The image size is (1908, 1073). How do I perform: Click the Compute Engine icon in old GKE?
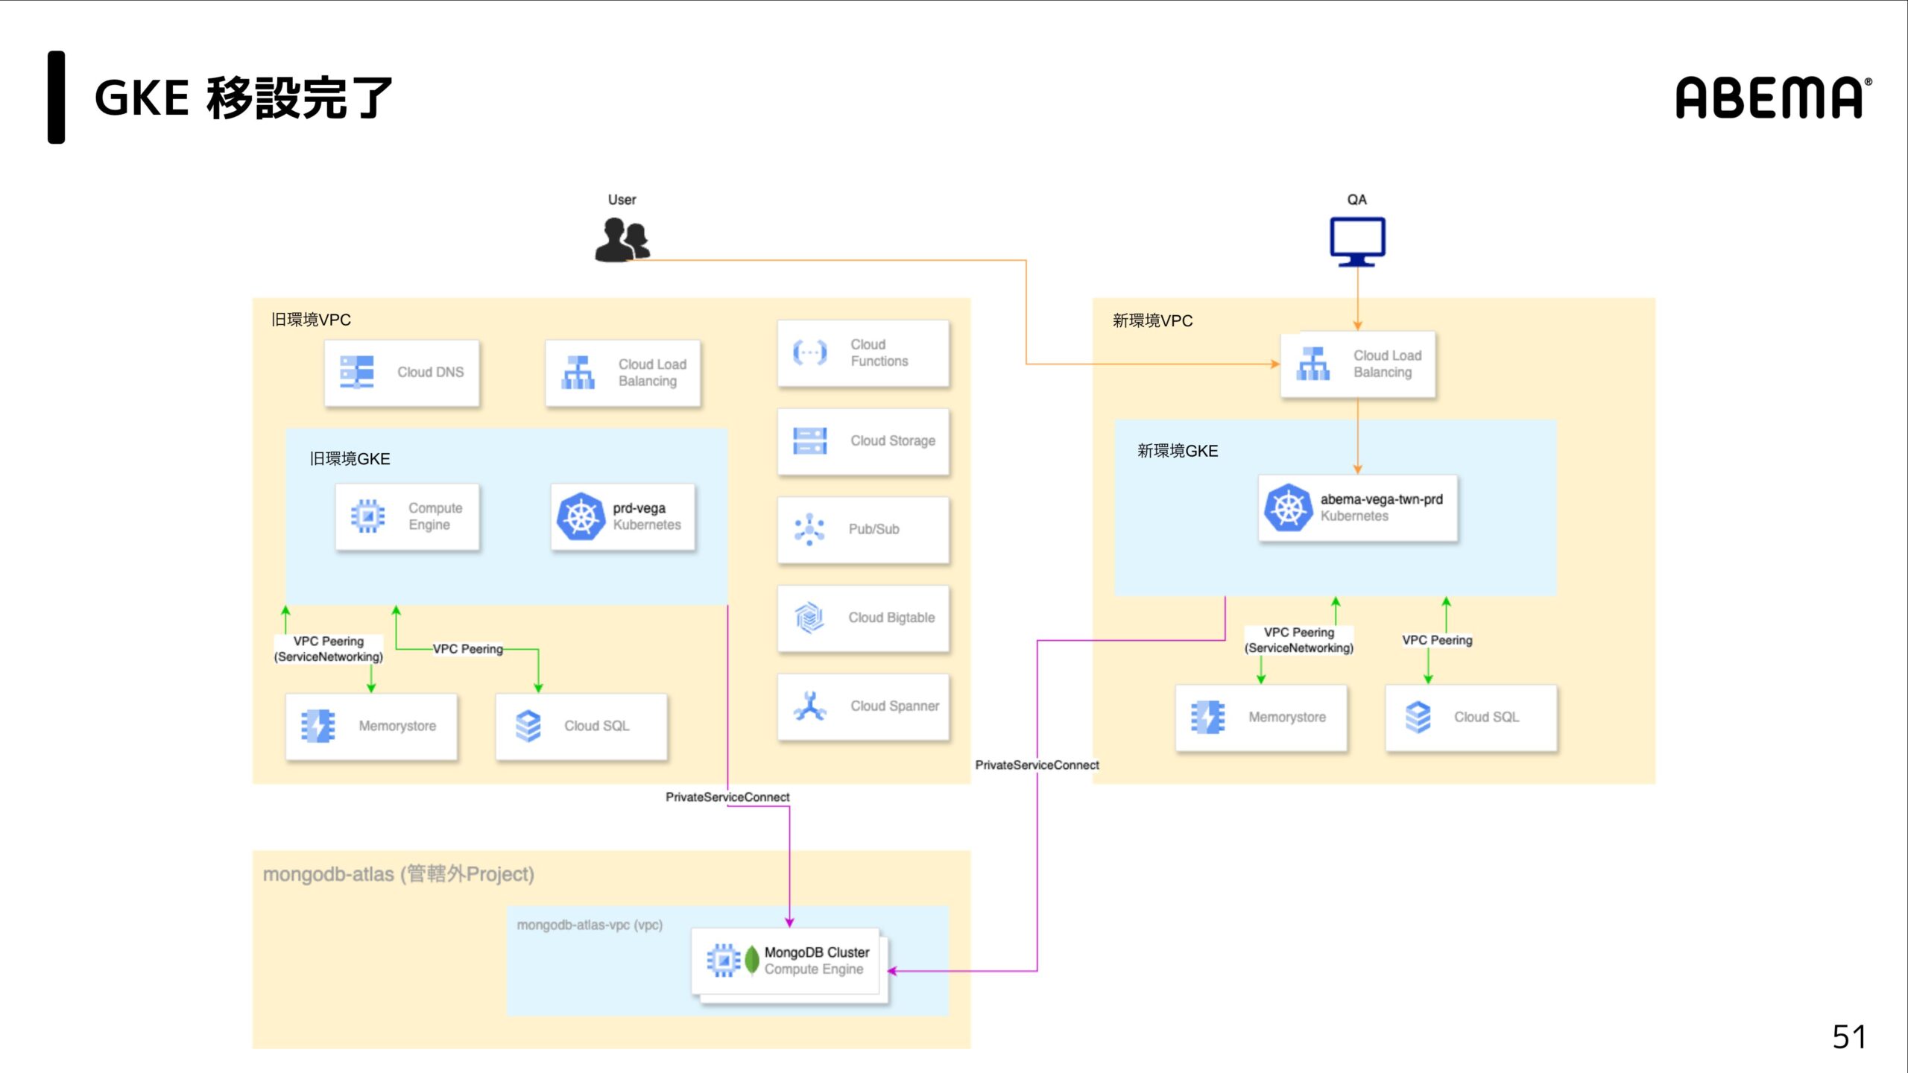pos(367,516)
